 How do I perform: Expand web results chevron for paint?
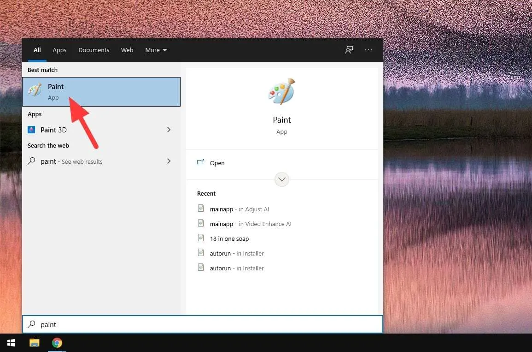[169, 161]
